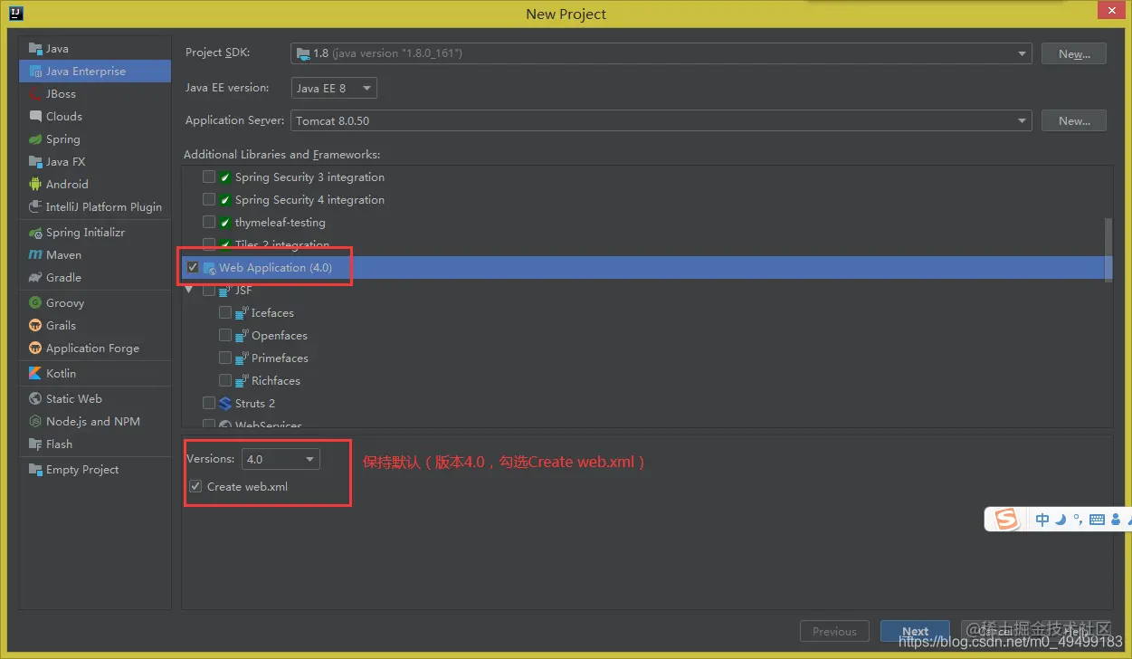Click the Sogou keyboard icon
The width and height of the screenshot is (1132, 659).
pyautogui.click(x=1097, y=520)
